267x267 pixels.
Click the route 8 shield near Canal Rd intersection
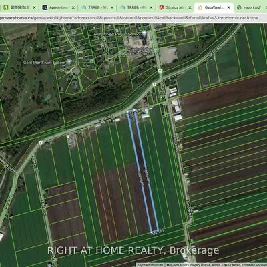tap(154, 85)
